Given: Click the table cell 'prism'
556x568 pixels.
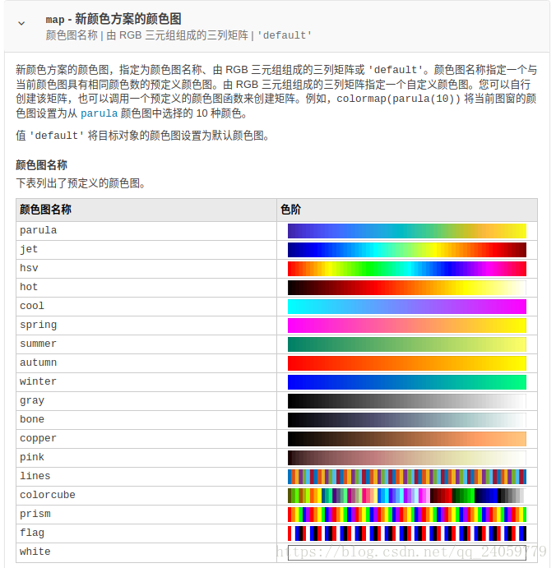Looking at the screenshot, I should point(146,515).
